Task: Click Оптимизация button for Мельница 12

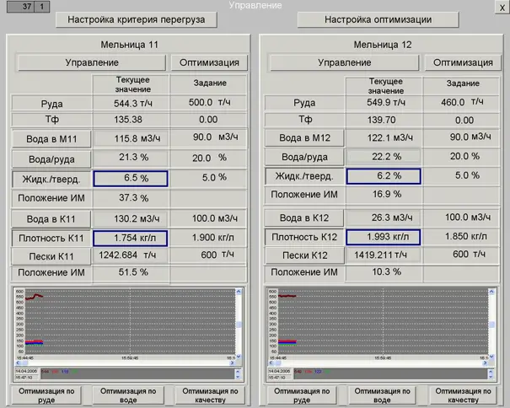Action: point(462,62)
